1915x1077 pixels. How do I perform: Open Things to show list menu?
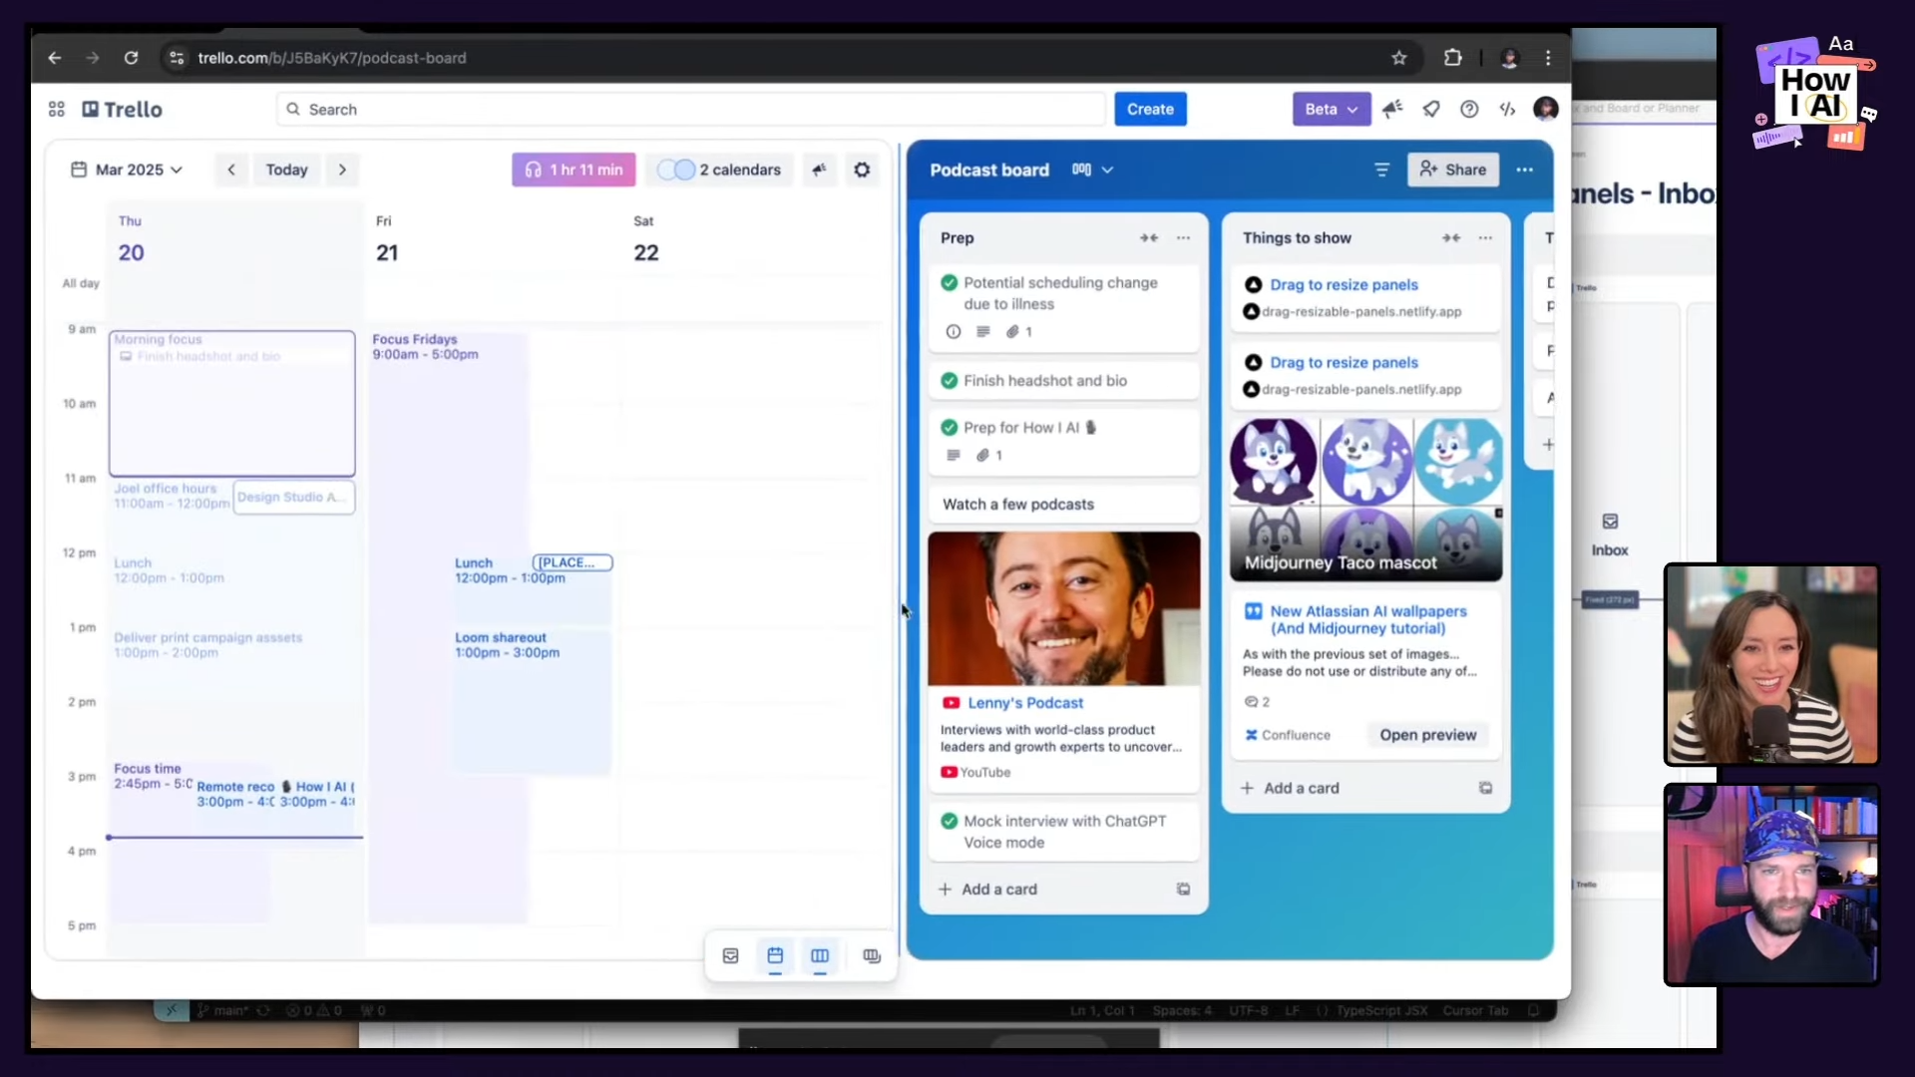click(x=1485, y=238)
